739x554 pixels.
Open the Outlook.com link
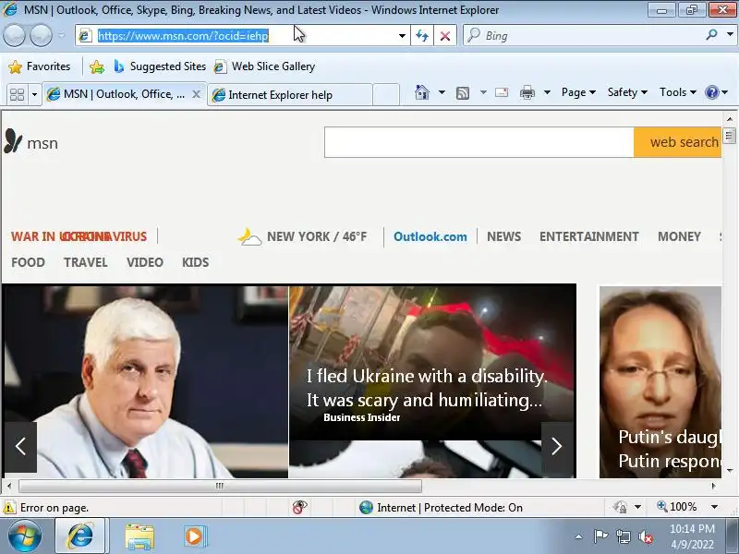coord(430,236)
